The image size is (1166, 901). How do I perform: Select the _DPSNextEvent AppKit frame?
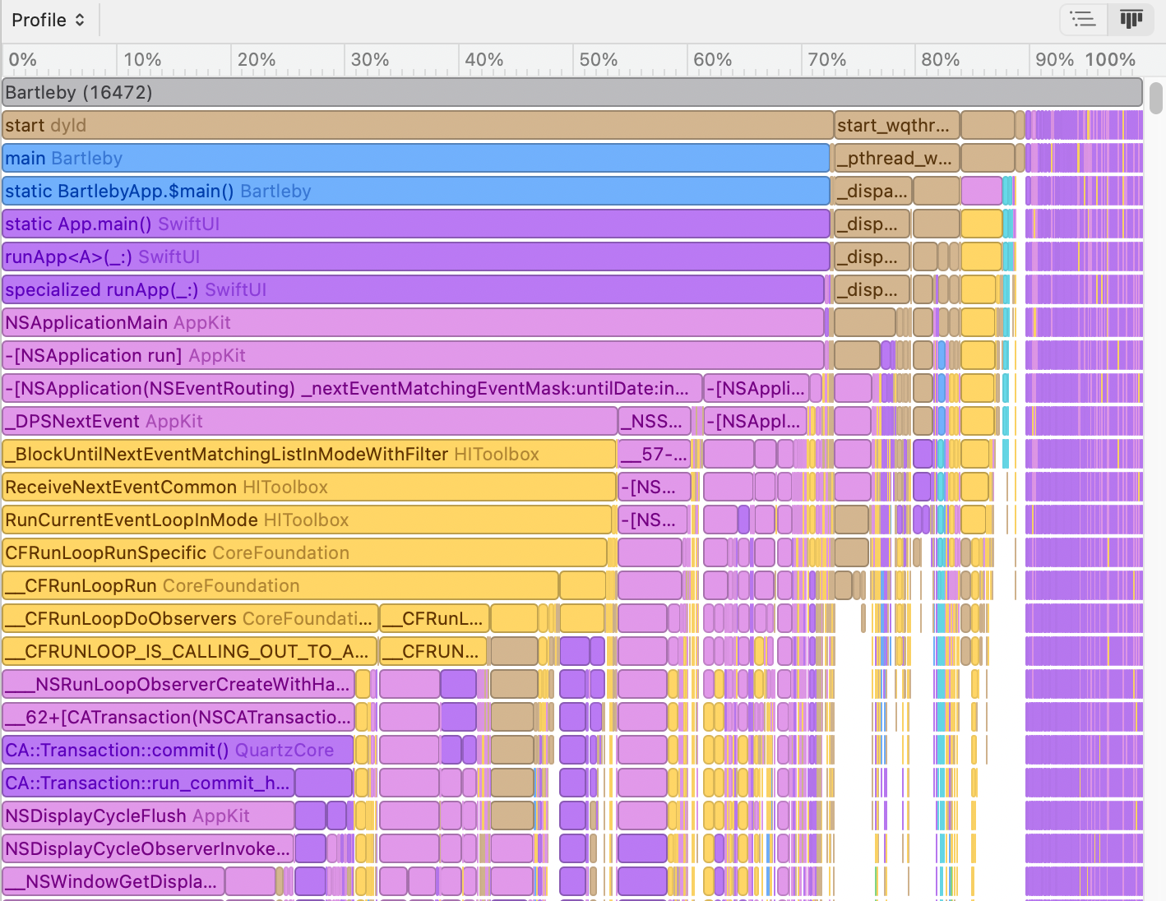click(309, 421)
